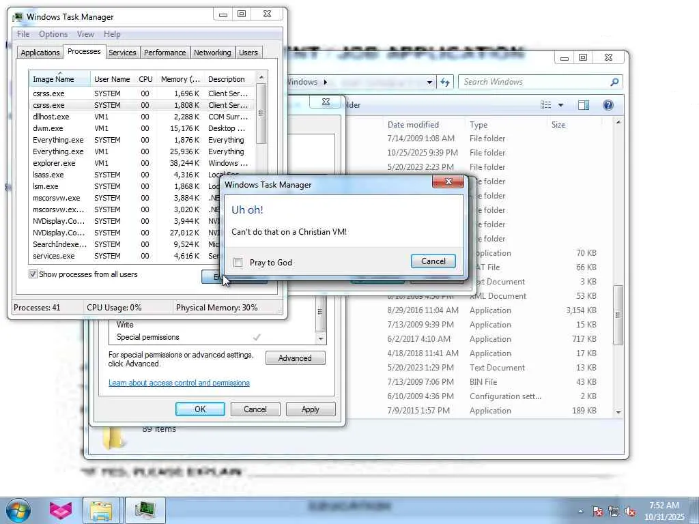The image size is (699, 524).
Task: Open Options menu in Task Manager
Action: click(53, 34)
